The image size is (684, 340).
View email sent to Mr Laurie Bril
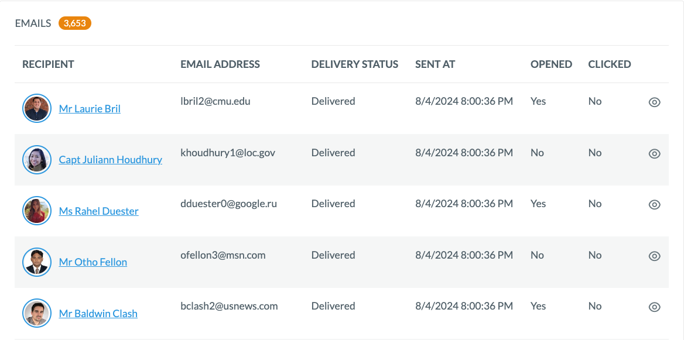[654, 102]
